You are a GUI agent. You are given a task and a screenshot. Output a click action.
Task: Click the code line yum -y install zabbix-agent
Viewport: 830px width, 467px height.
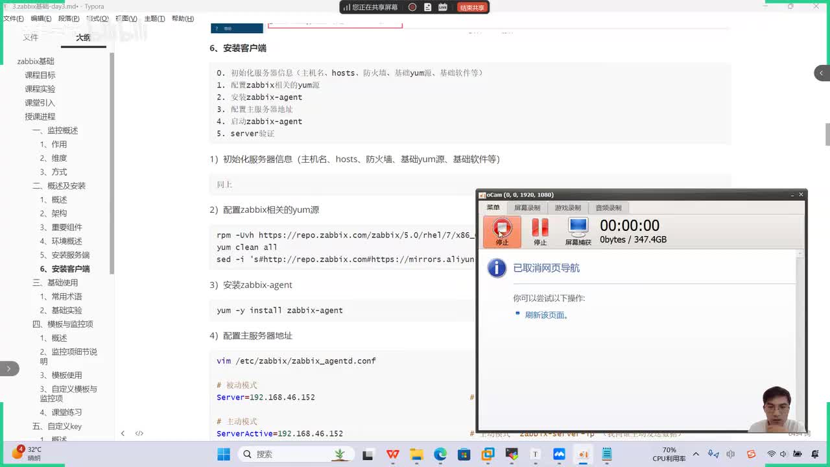point(279,310)
